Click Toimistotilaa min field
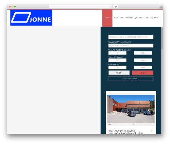Image resolution: width=170 pixels, height=144 pixels. click(x=117, y=60)
